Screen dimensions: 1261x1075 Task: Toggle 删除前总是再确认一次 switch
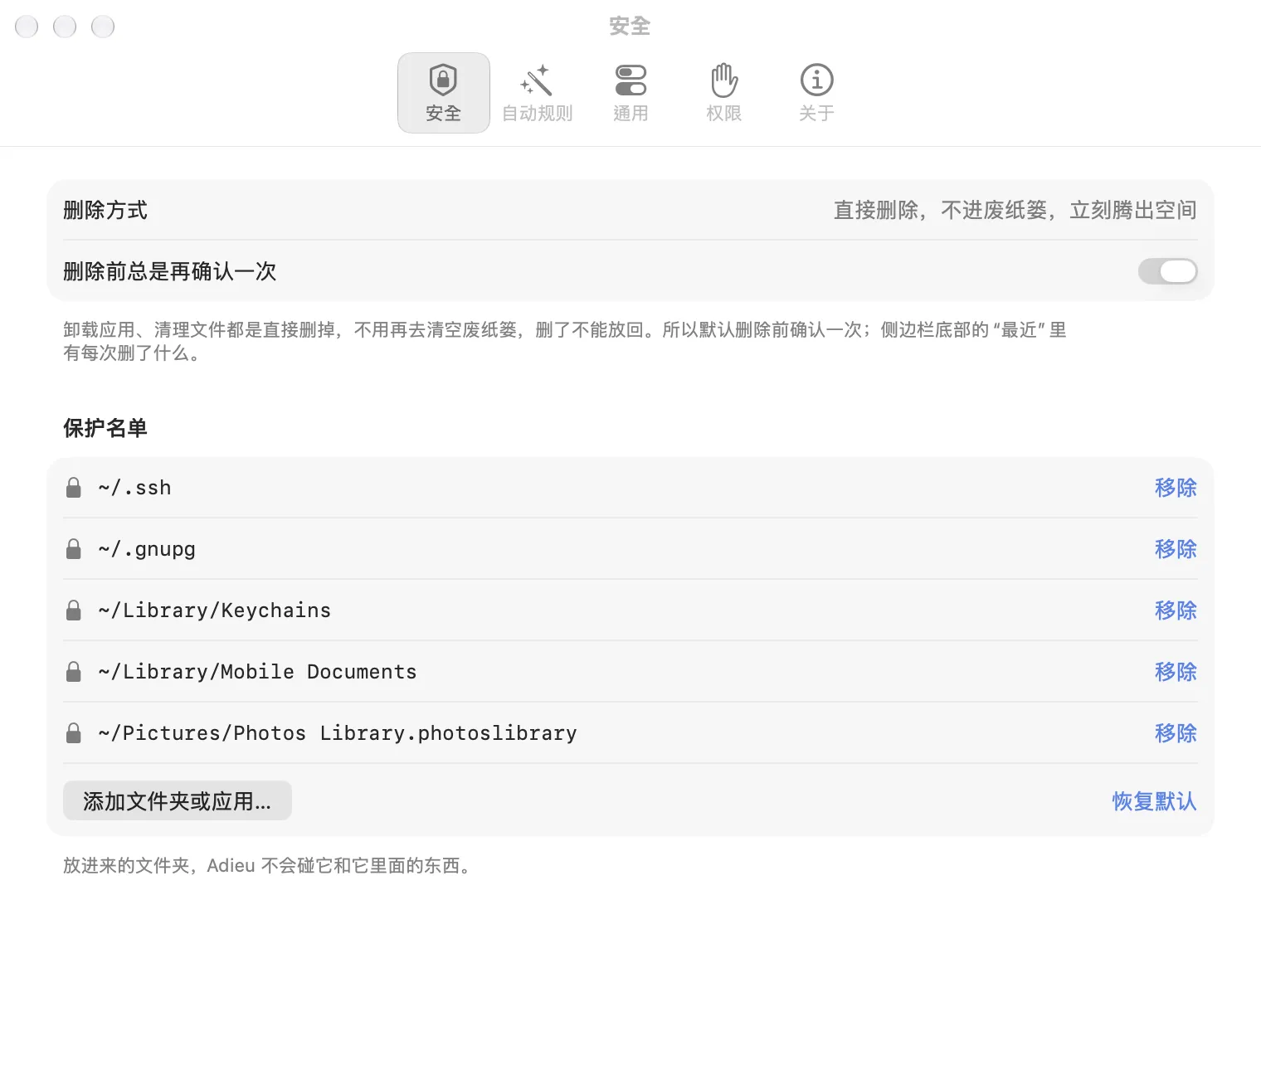tap(1167, 271)
